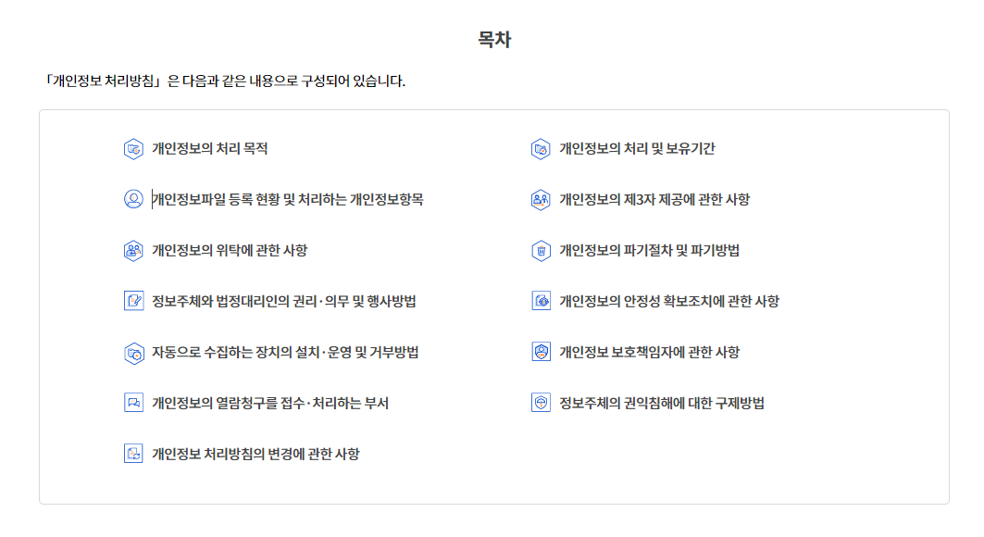Click the shield-person icon beside 개인정보 보호책임자
This screenshot has width=984, height=537.
point(541,352)
